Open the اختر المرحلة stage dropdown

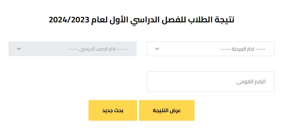[x=210, y=49]
